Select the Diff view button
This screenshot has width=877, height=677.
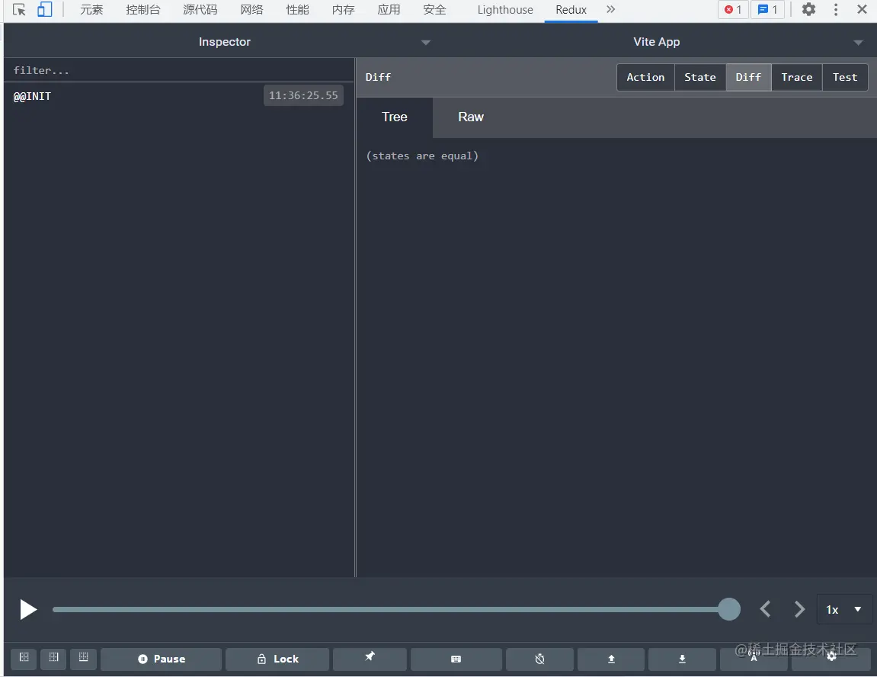pos(748,77)
